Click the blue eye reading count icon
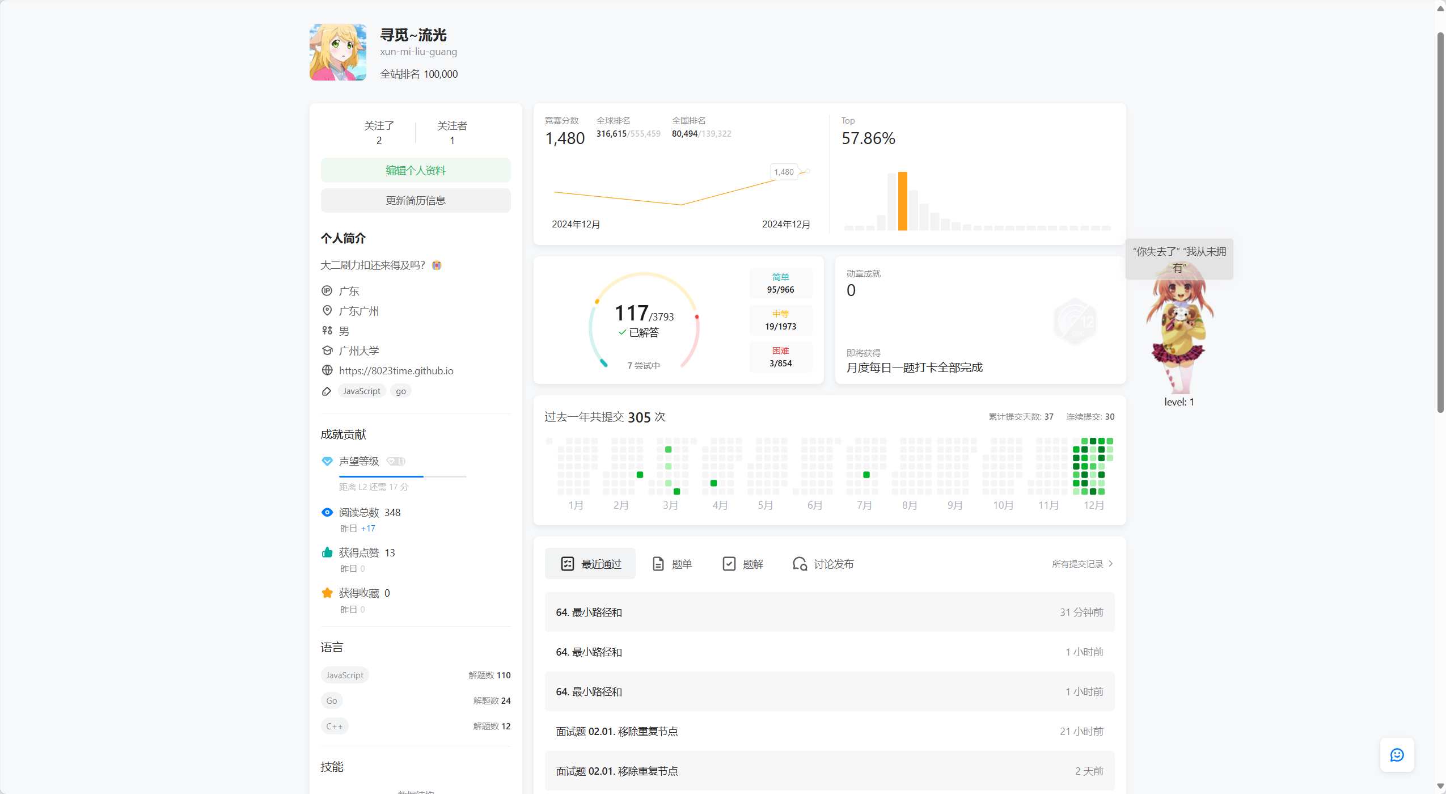The width and height of the screenshot is (1446, 794). (327, 512)
